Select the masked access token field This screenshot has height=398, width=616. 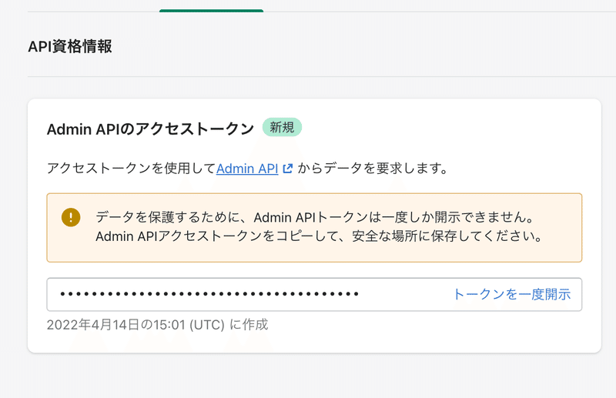pos(314,295)
